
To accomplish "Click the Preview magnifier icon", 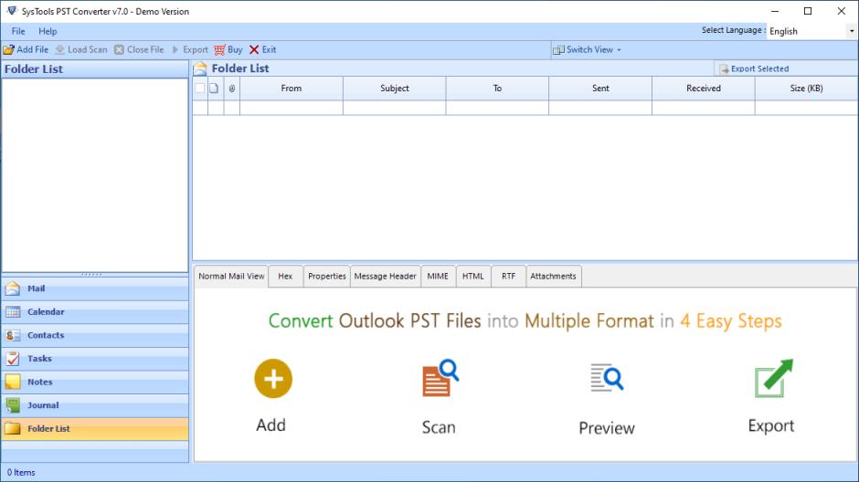I will (x=607, y=378).
